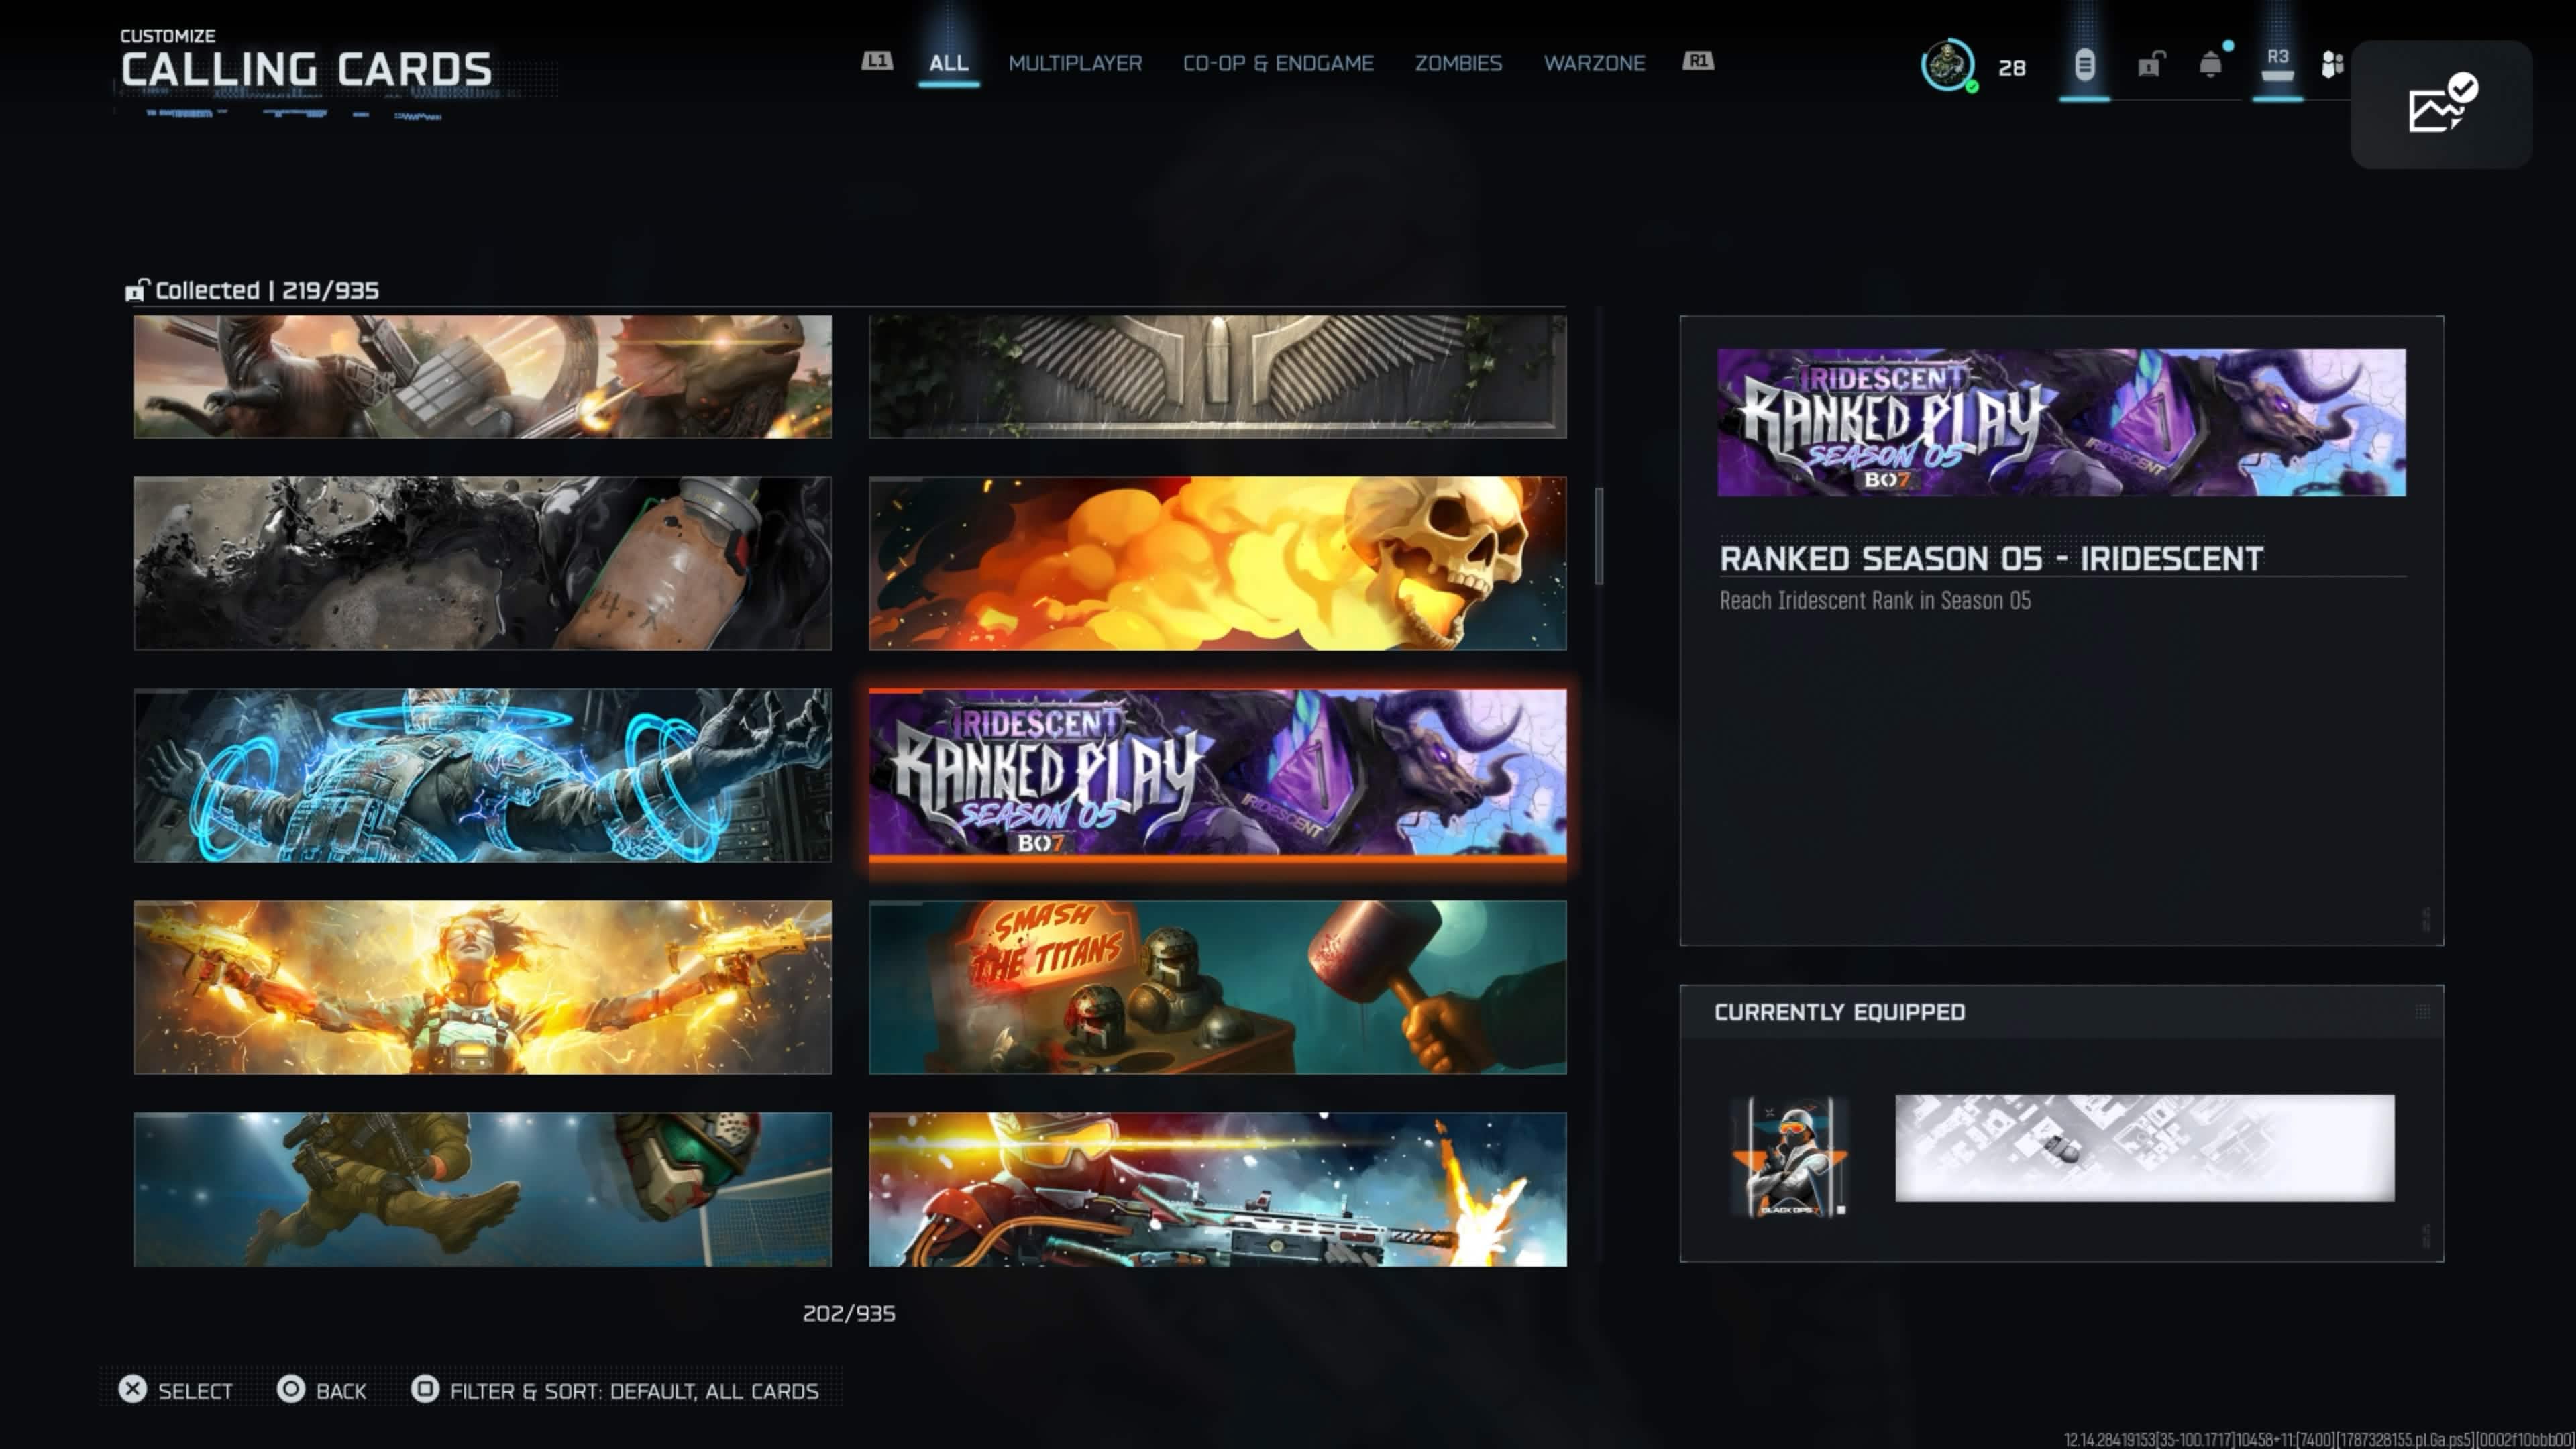
Task: Open the social friends icon
Action: coord(2332,65)
